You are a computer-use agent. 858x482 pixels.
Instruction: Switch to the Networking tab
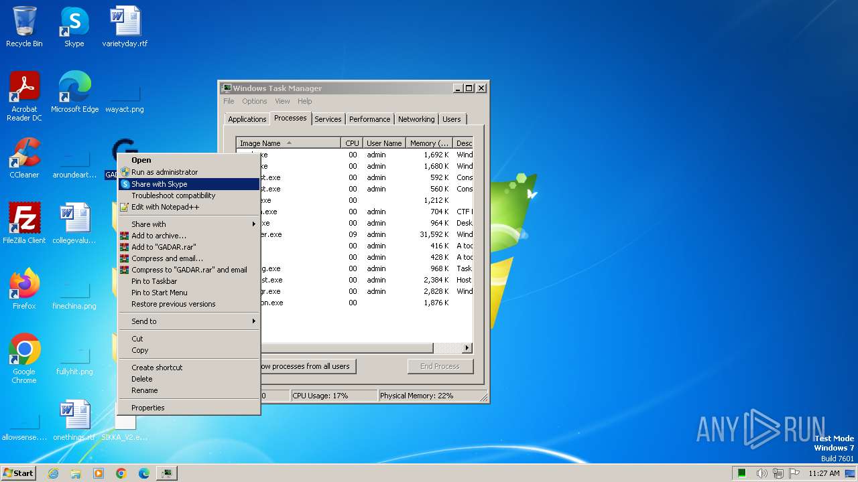pos(416,119)
